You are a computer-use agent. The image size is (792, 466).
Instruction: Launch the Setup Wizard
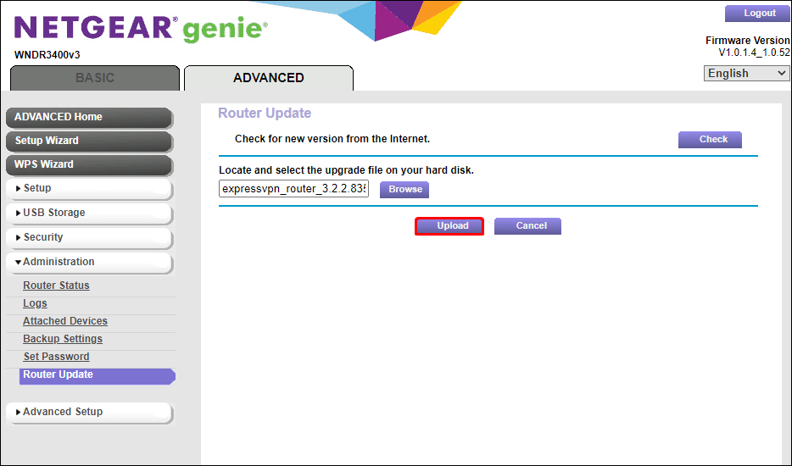(x=89, y=141)
